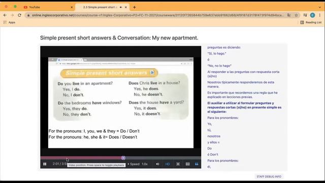325x183 pixels.
Task: Open a new browser tab
Action: [x=134, y=7]
